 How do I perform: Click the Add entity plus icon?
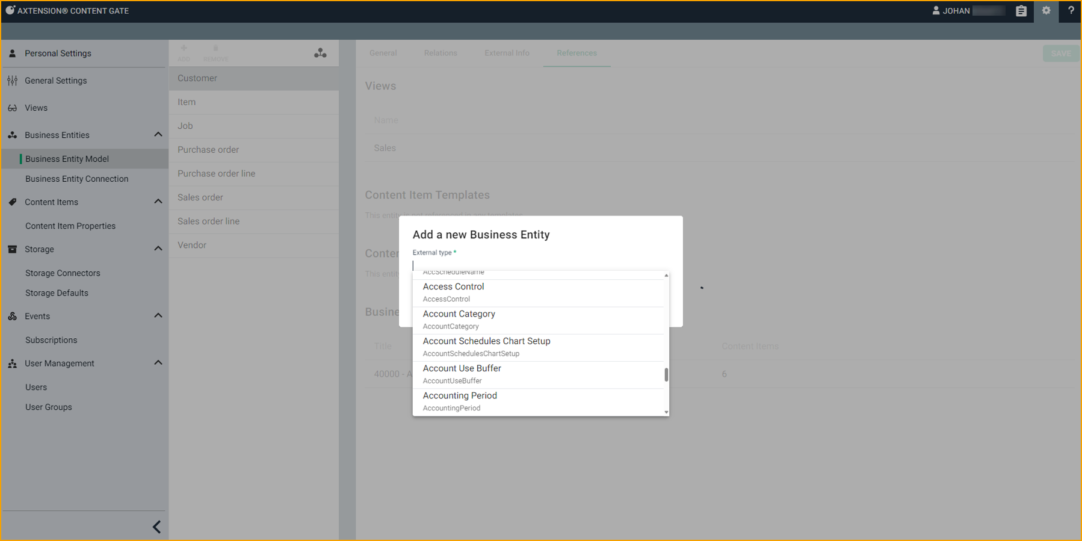[184, 48]
